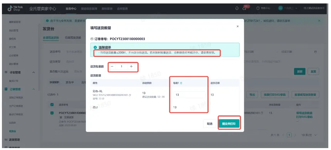The image size is (331, 150).
Task: Click 计划管理 section icon in sidebar
Action: (6, 72)
